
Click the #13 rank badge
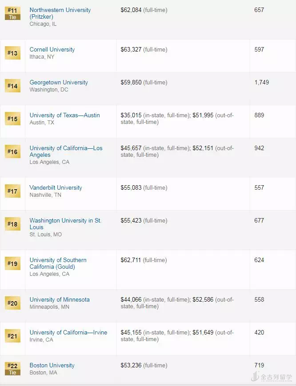pos(12,54)
